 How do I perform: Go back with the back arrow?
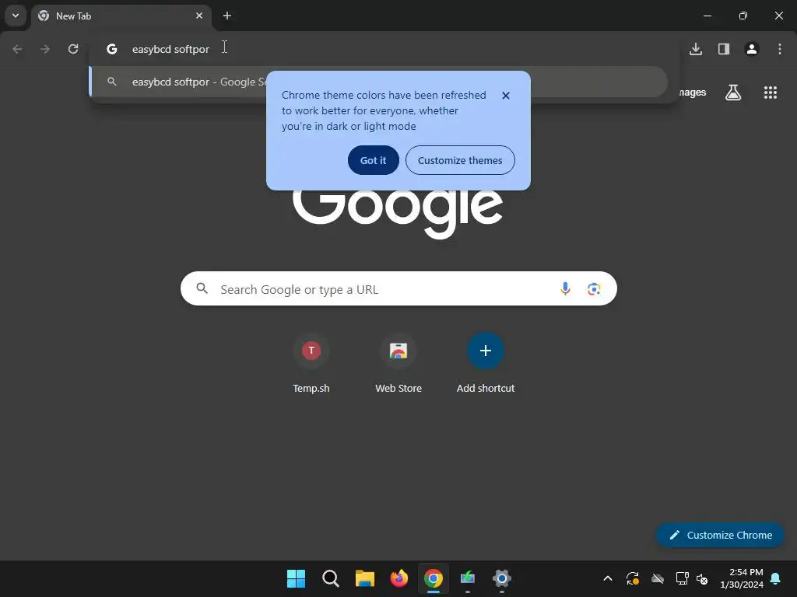17,49
